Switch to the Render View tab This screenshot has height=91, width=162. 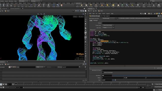click(5, 9)
